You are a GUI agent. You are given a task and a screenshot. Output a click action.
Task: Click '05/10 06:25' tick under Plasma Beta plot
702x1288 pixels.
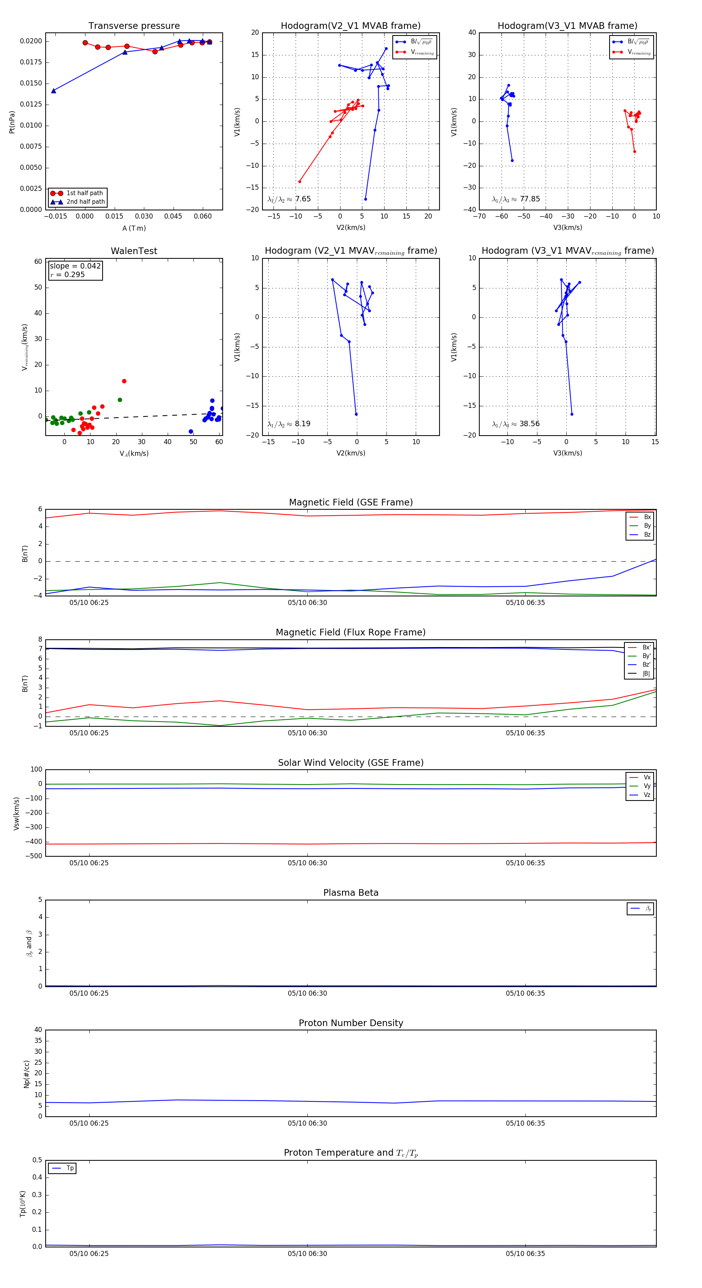(x=89, y=993)
